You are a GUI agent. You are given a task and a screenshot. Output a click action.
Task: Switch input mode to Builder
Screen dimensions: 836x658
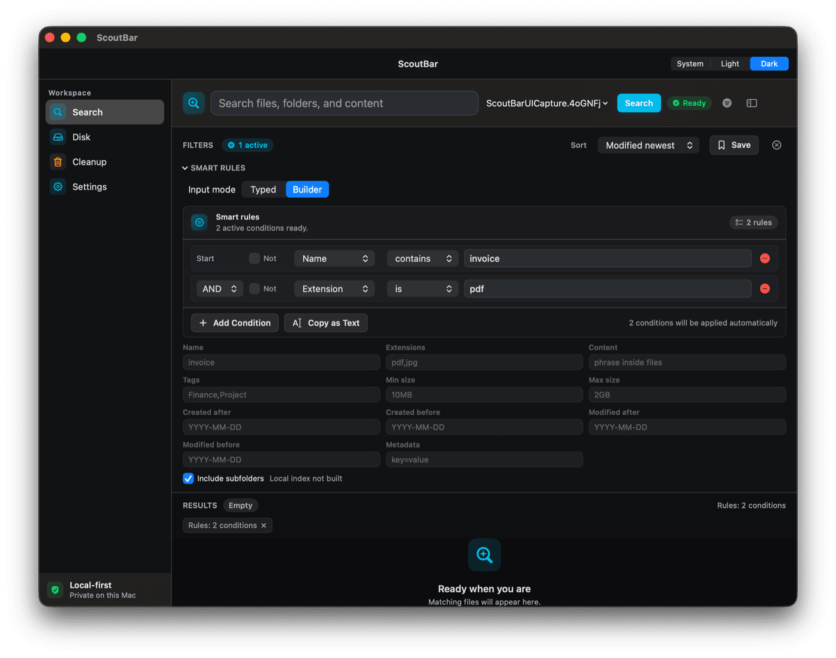pos(308,189)
